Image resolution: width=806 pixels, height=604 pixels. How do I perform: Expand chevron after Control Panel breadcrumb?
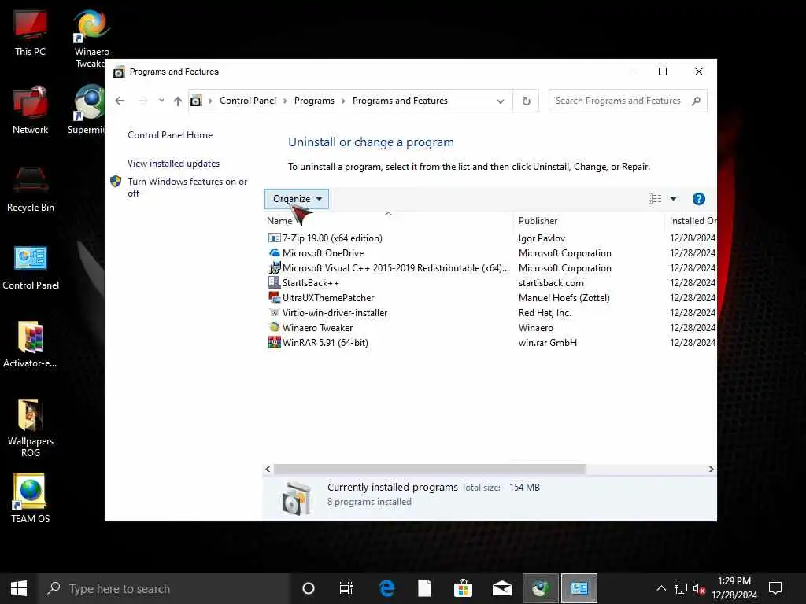[285, 101]
